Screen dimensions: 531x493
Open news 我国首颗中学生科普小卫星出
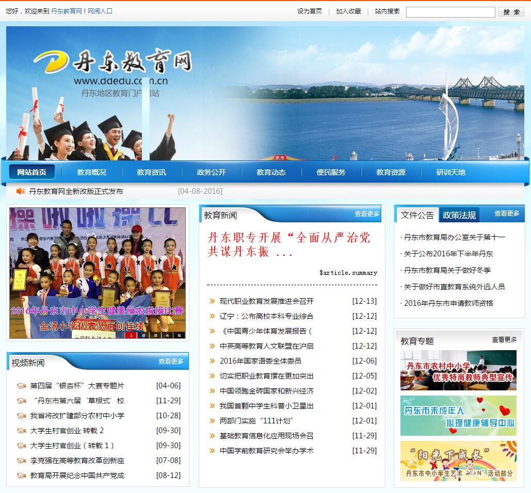pyautogui.click(x=266, y=406)
